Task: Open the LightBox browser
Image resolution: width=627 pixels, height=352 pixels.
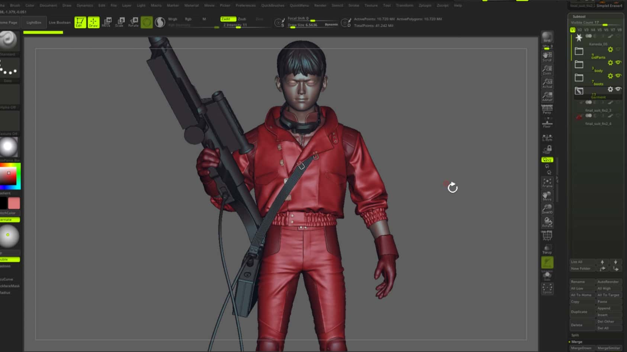Action: click(34, 22)
